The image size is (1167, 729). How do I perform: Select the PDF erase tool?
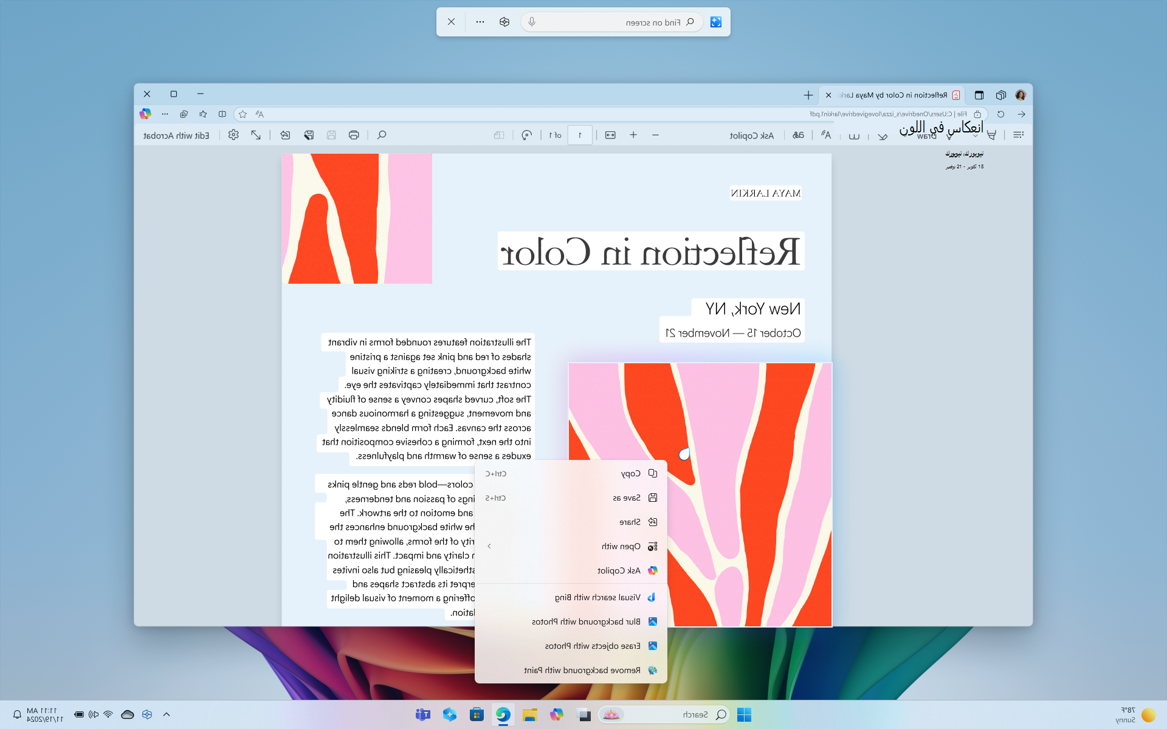click(883, 136)
